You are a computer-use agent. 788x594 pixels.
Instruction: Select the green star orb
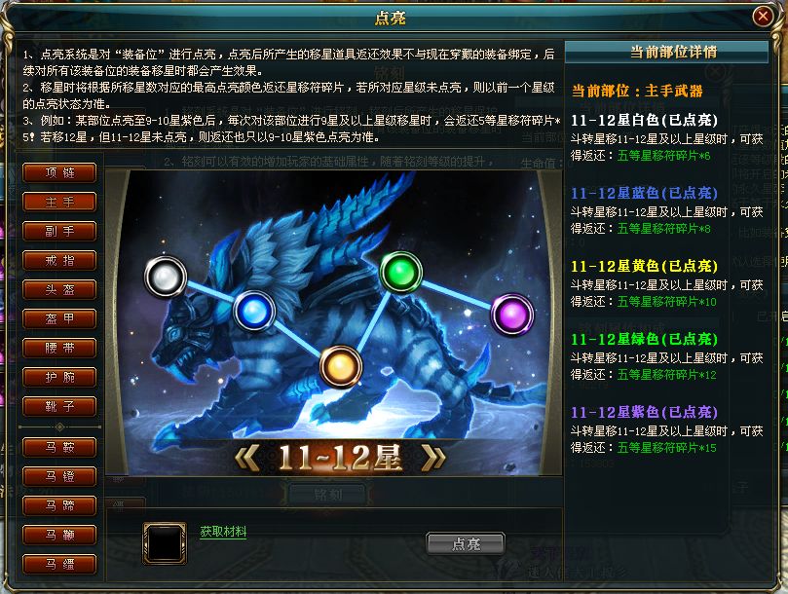click(x=400, y=272)
